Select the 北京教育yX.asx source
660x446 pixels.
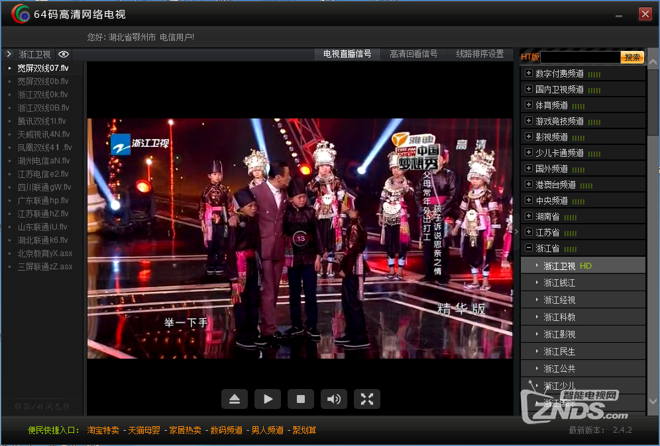tap(43, 253)
